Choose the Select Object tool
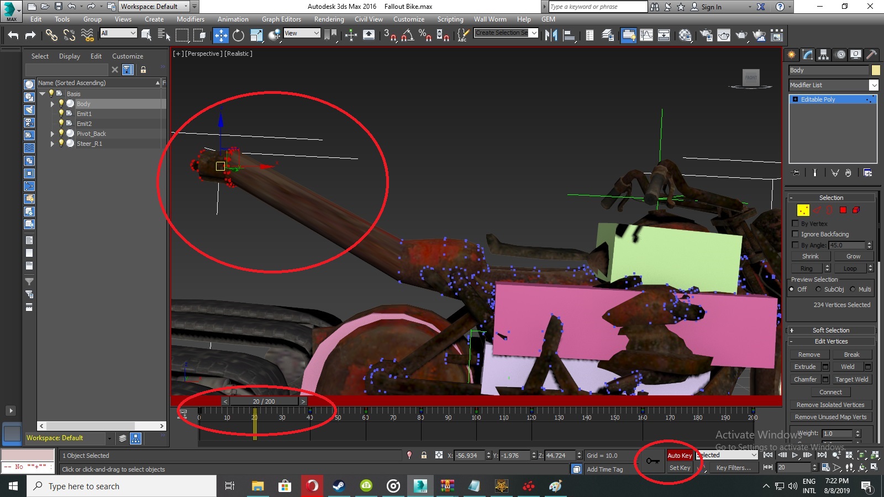This screenshot has width=884, height=497. (146, 35)
